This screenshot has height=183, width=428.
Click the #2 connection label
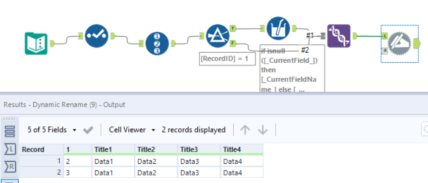coord(305,51)
